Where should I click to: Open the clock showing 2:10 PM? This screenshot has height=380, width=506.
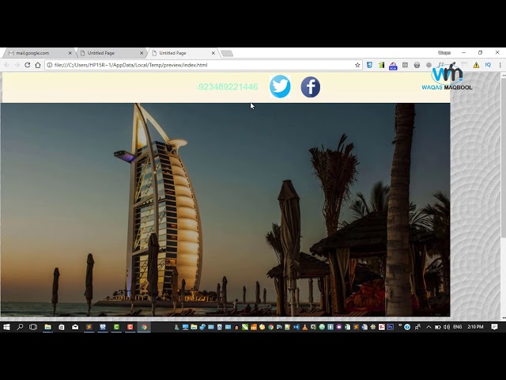pyautogui.click(x=475, y=327)
